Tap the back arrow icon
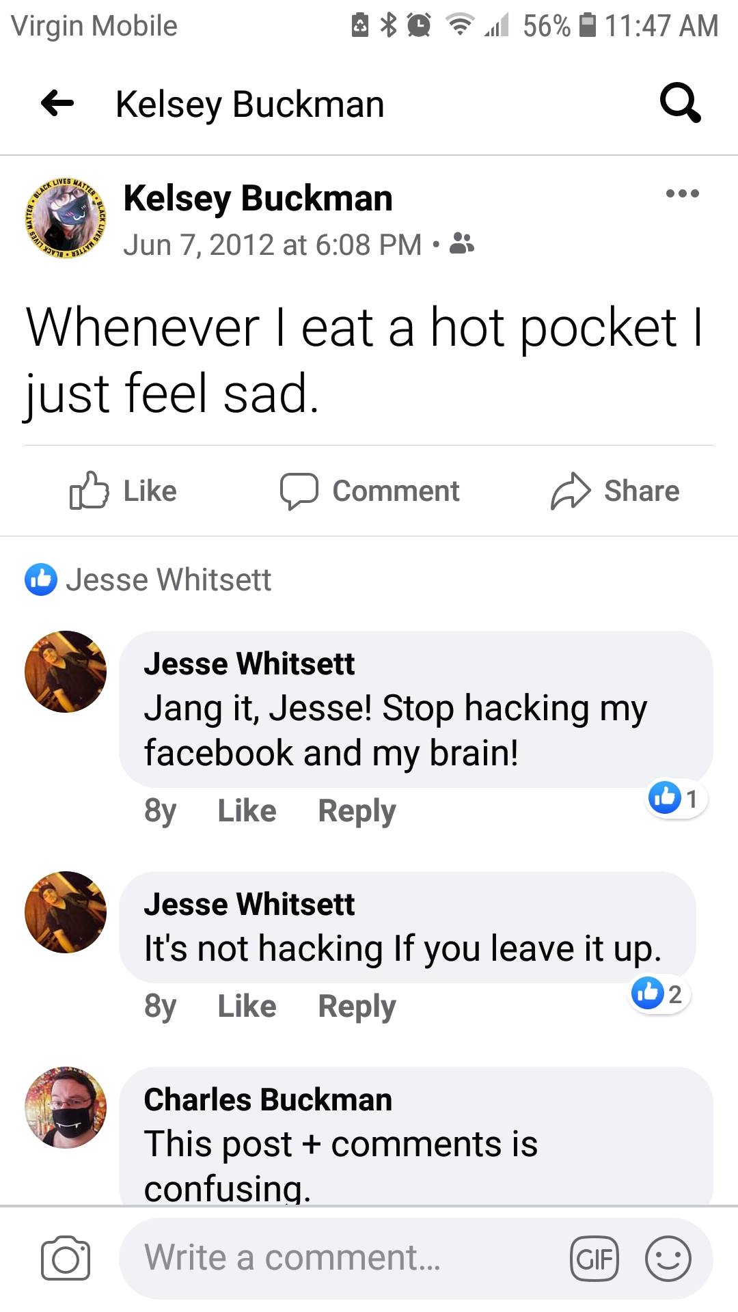This screenshot has height=1312, width=738. click(x=57, y=104)
